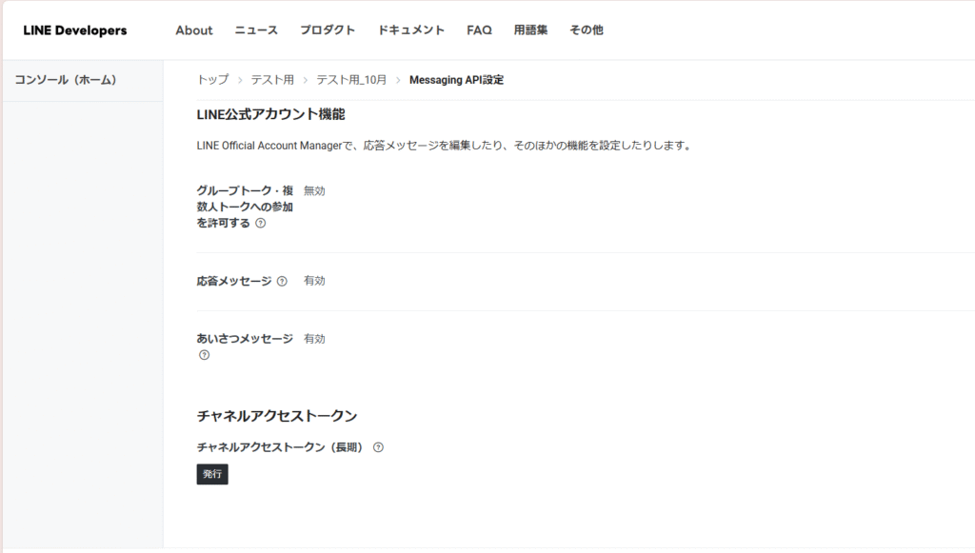Viewport: 975px width, 553px height.
Task: Click Messaging API設定 in the breadcrumb
Action: click(x=456, y=80)
